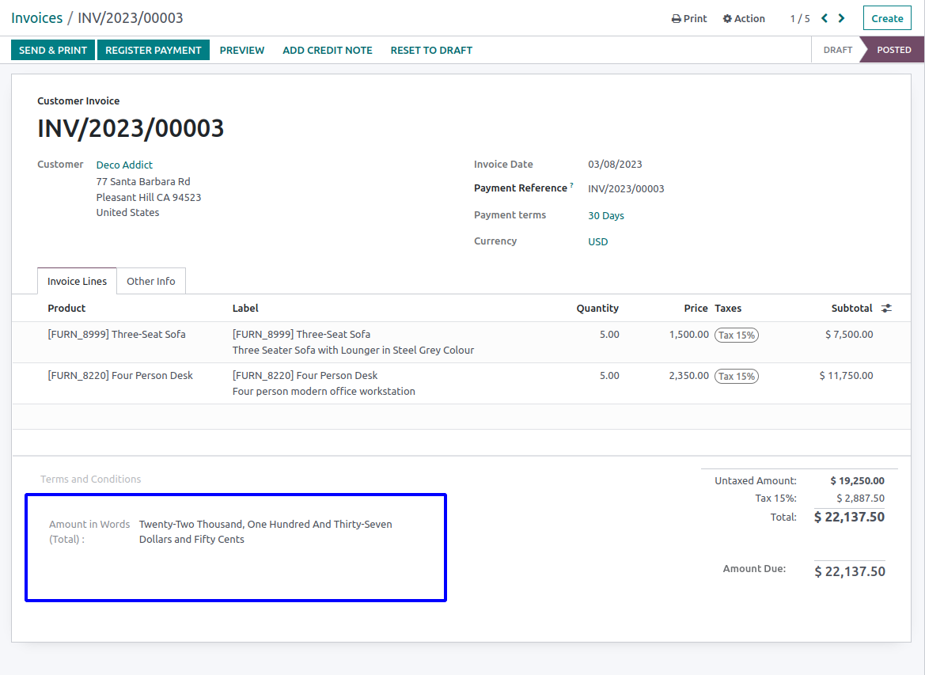Select the [FURN_8220] Four Person Desk product cell
This screenshot has width=925, height=675.
point(120,375)
